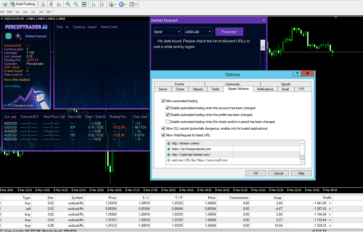Close the usdcad.ffx trade with profit -1 318.84

[330, 220]
